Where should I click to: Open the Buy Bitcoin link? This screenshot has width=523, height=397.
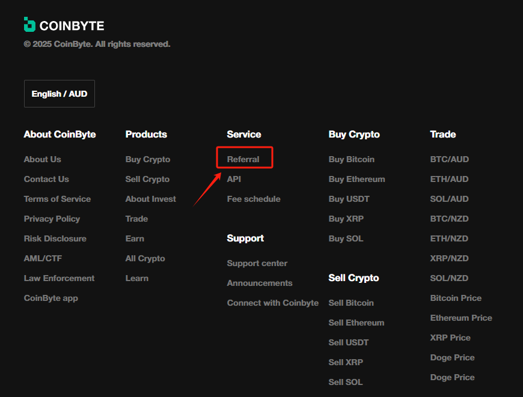pyautogui.click(x=351, y=159)
